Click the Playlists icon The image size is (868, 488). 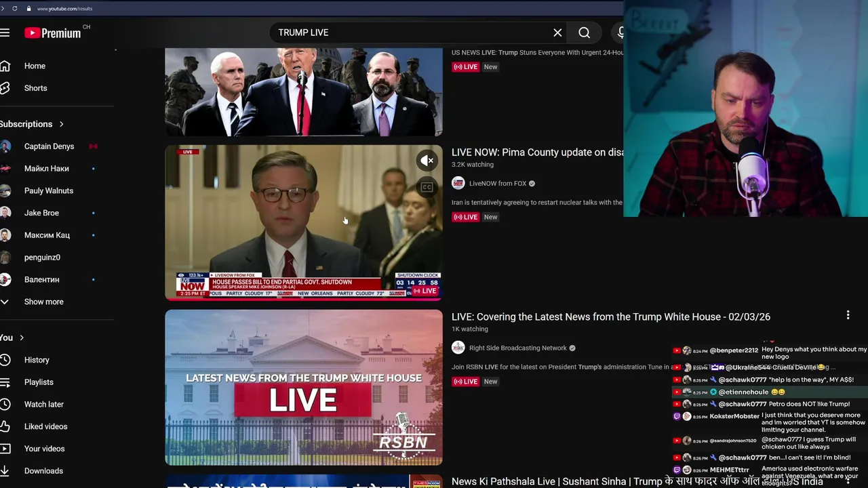(x=5, y=382)
